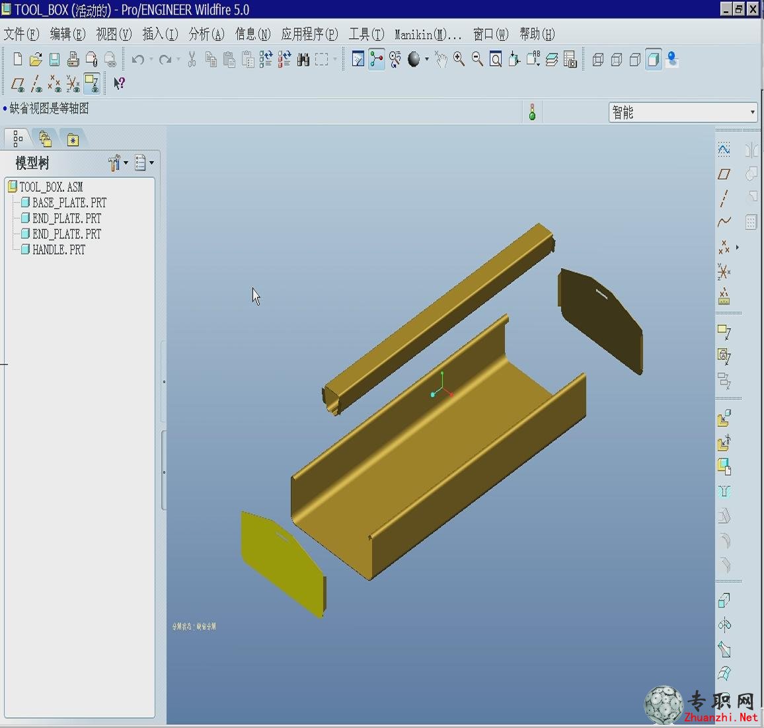The width and height of the screenshot is (764, 728).
Task: Open the Appearance Gallery sphere
Action: (414, 59)
